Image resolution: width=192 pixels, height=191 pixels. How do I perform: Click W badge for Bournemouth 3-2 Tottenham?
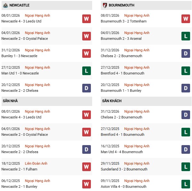click(186, 19)
